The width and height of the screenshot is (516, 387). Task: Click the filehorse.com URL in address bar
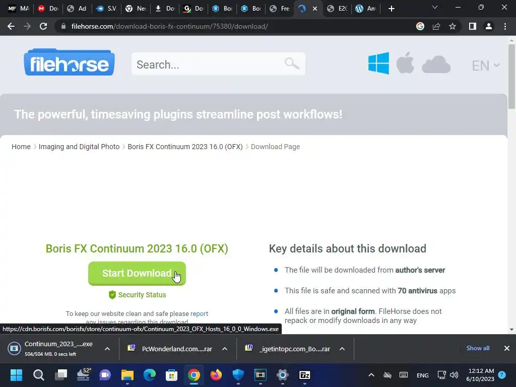(x=169, y=26)
